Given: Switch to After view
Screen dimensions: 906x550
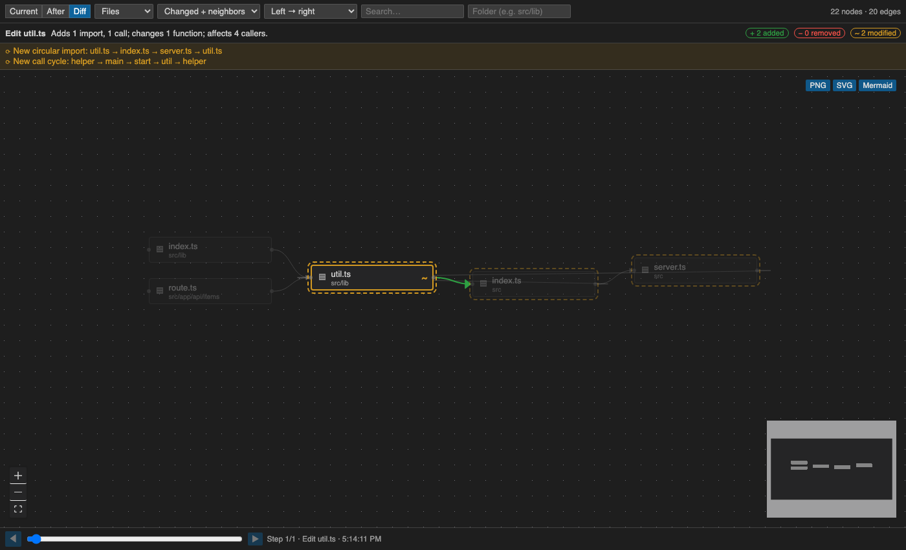Looking at the screenshot, I should [56, 11].
